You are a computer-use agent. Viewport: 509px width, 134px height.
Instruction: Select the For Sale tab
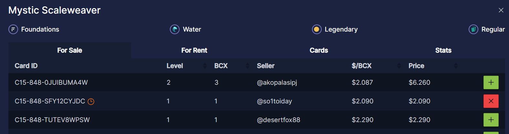(70, 51)
